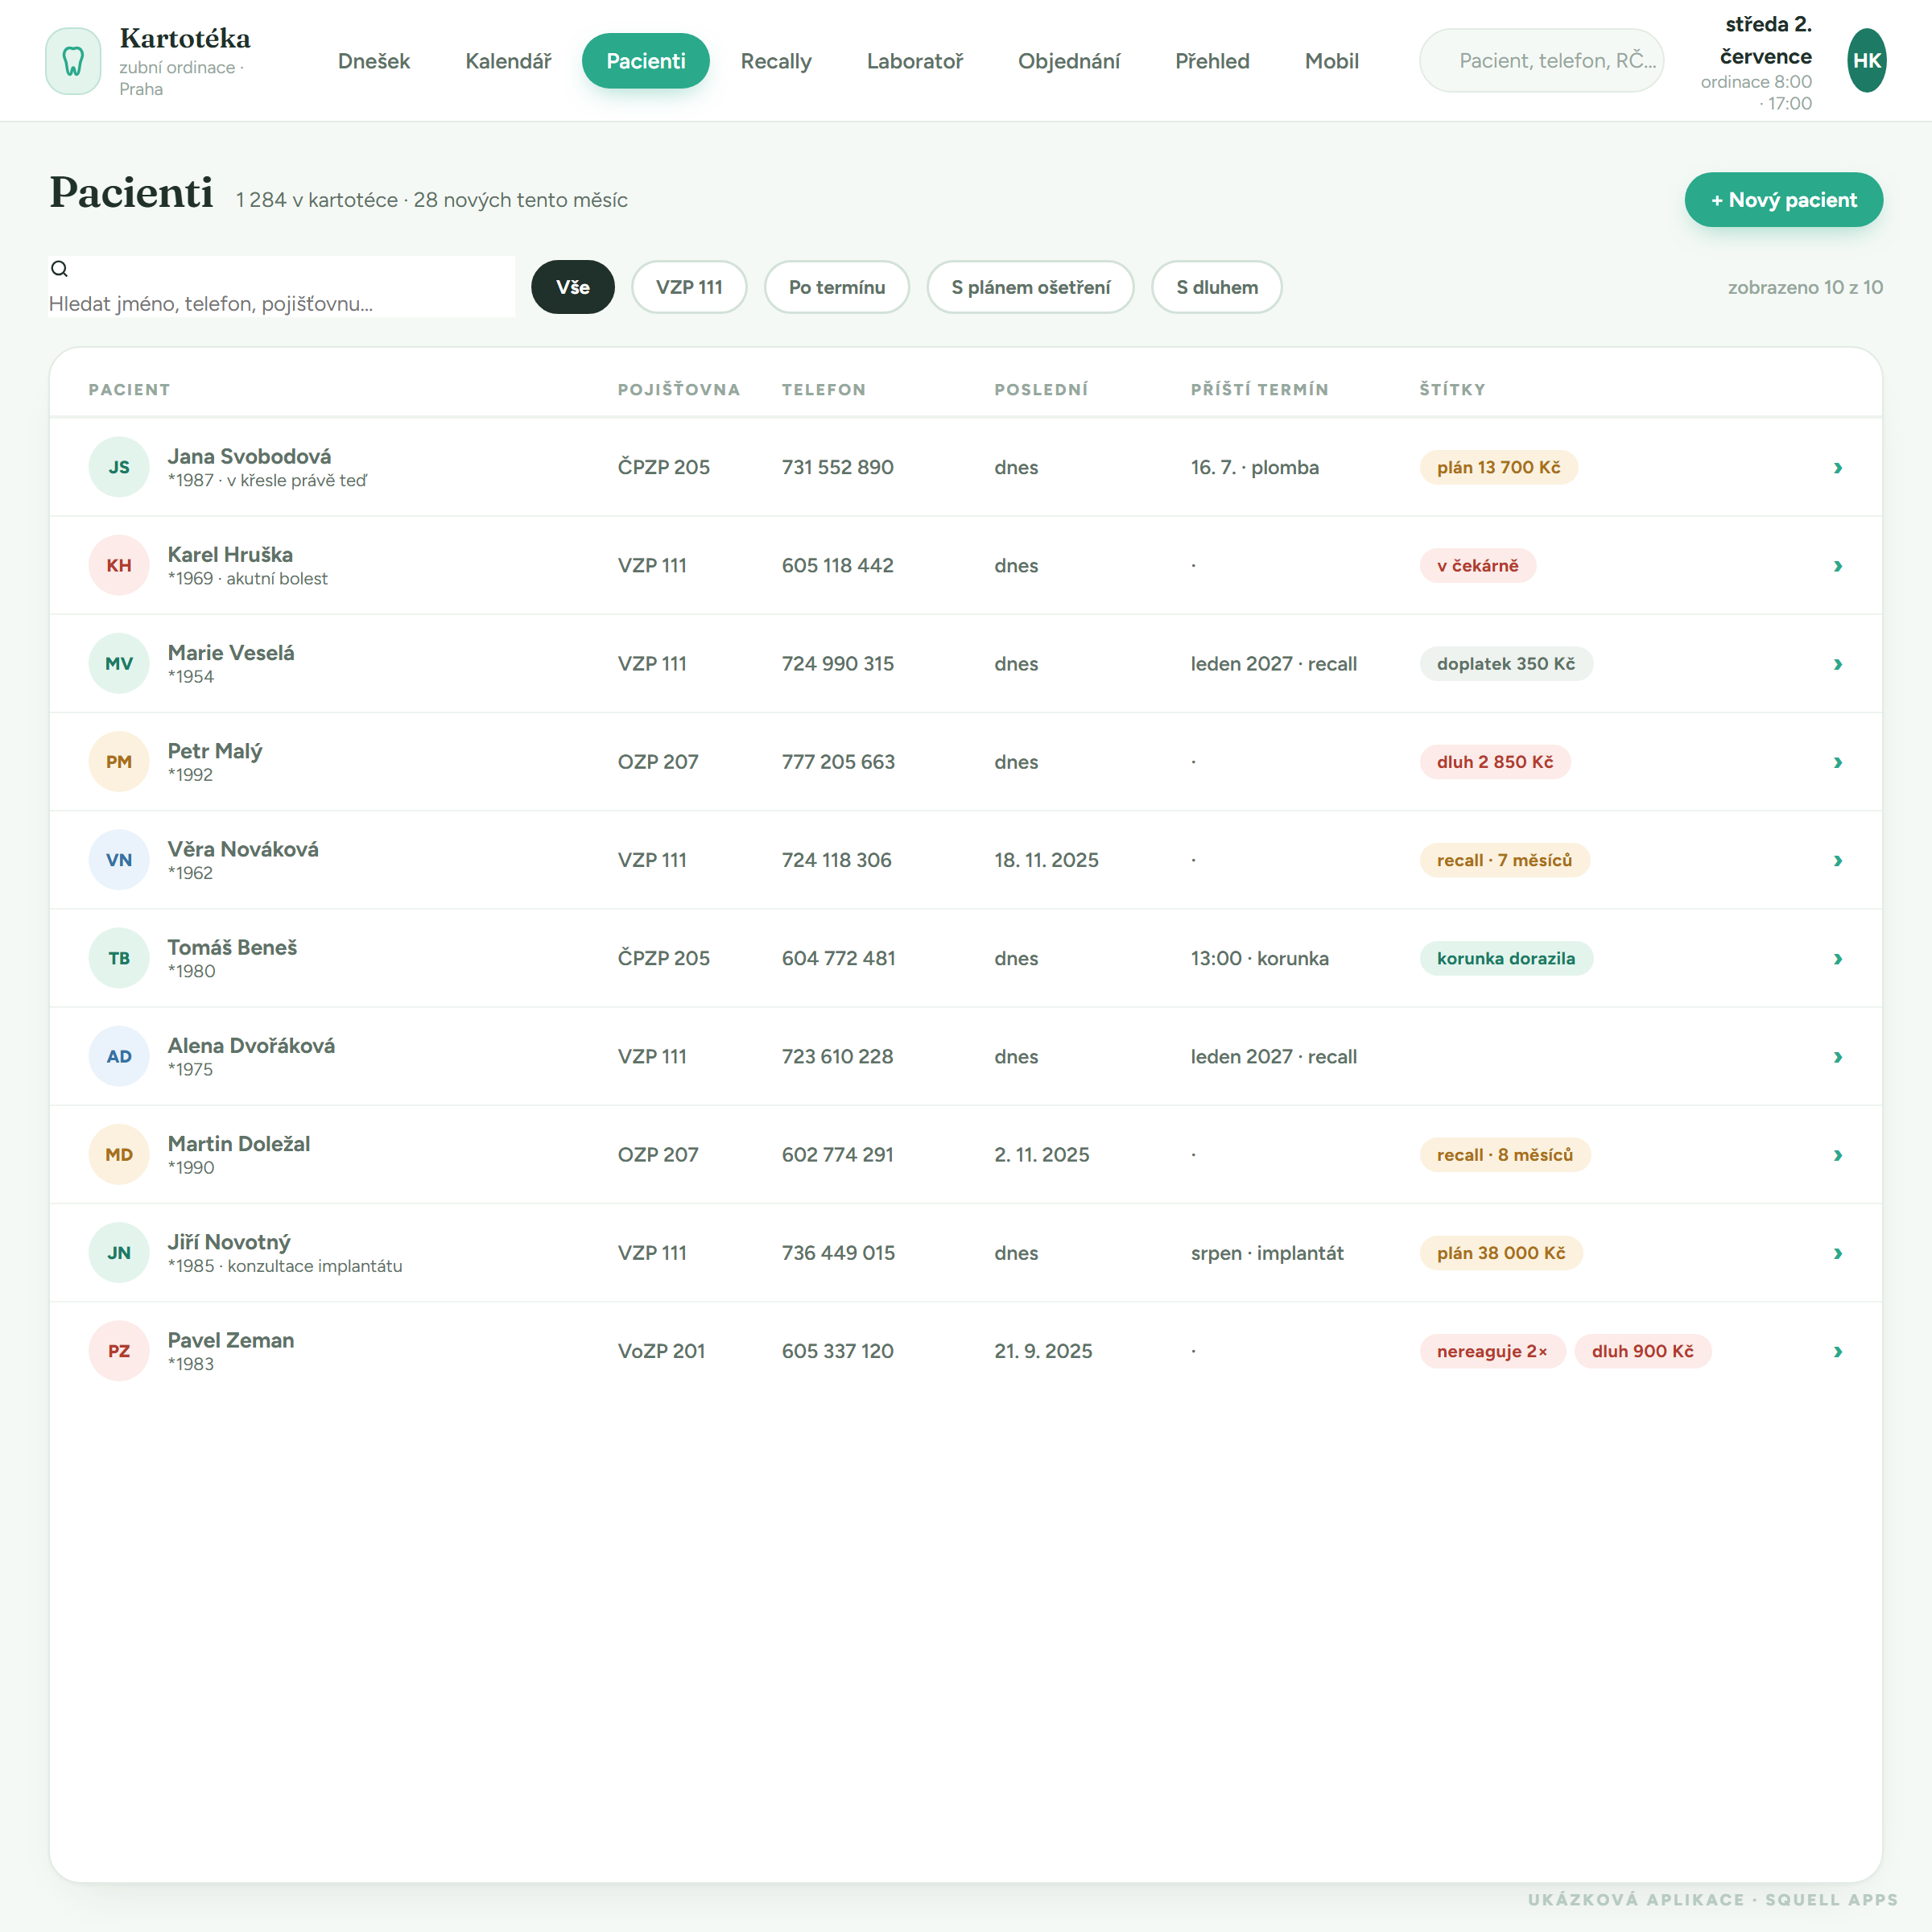The height and width of the screenshot is (1932, 1932).
Task: Go to the Dnešek tab
Action: pos(374,61)
